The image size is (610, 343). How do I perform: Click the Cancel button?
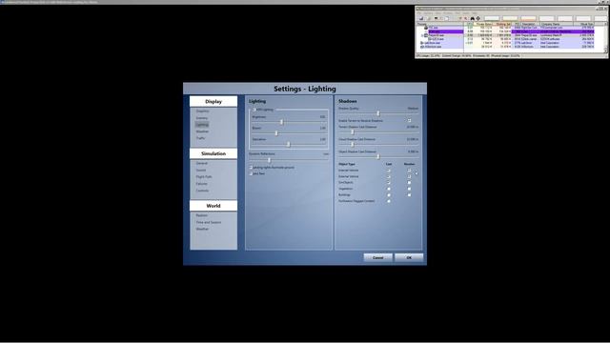377,257
